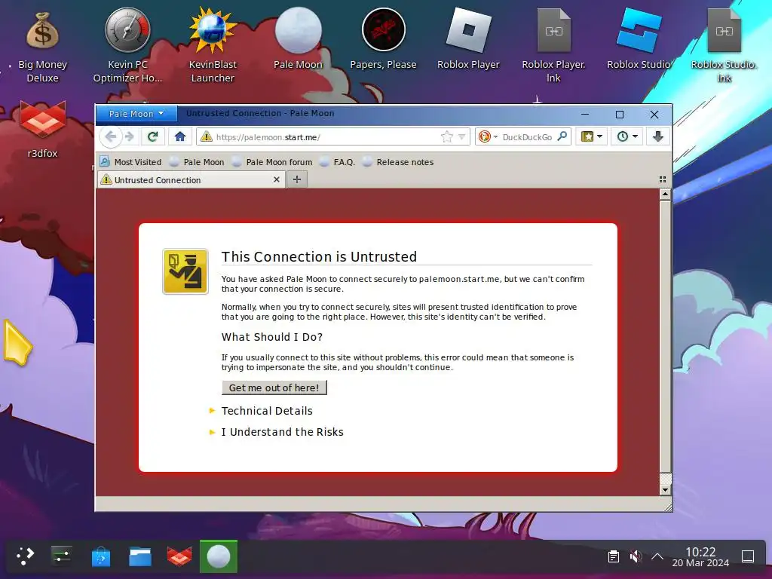Go forward with the forward arrow
The image size is (772, 579).
(130, 136)
